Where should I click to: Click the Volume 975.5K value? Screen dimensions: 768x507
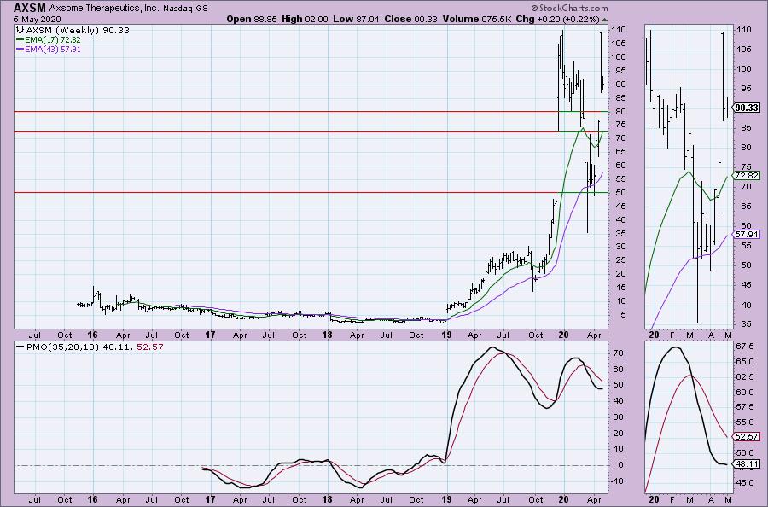pyautogui.click(x=476, y=19)
